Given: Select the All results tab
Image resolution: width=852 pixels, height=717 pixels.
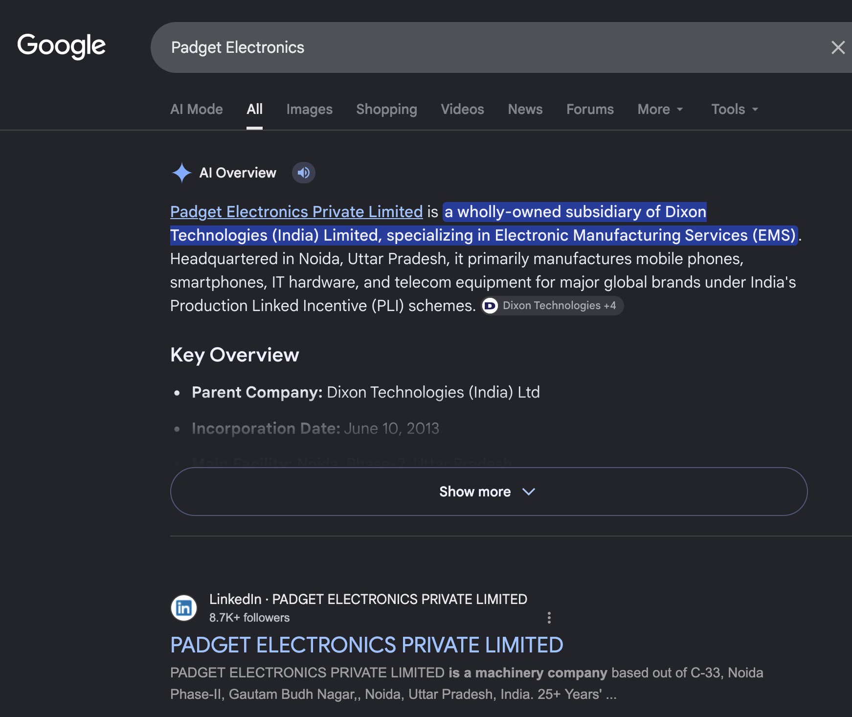Looking at the screenshot, I should (254, 109).
